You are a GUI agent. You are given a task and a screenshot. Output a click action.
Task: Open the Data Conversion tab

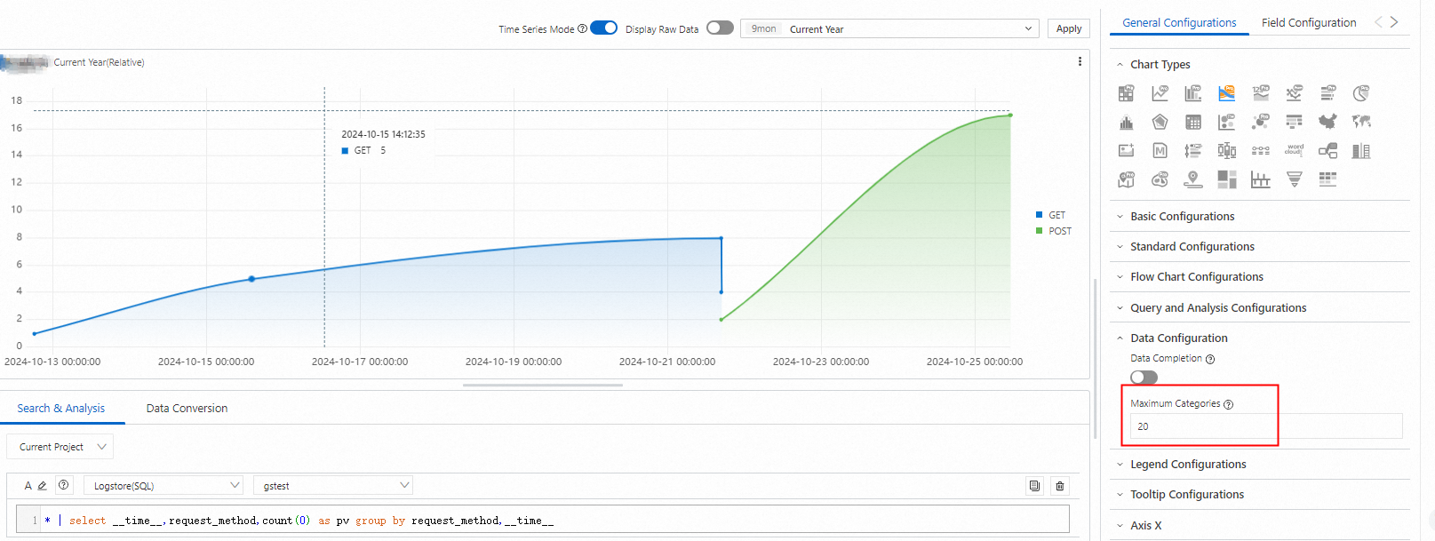(x=187, y=408)
